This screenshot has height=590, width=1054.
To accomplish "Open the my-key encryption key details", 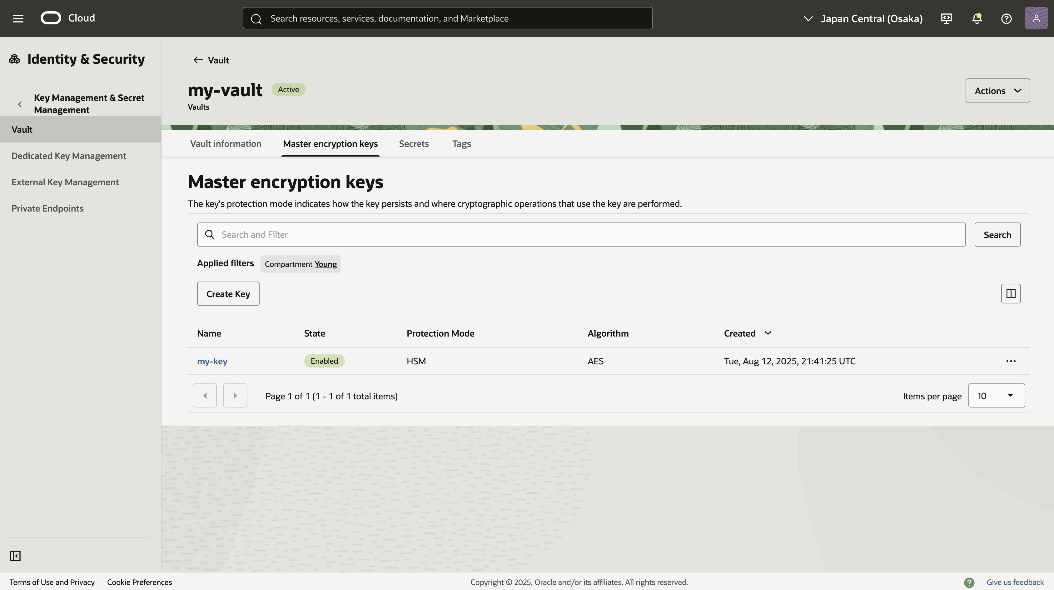I will point(212,361).
